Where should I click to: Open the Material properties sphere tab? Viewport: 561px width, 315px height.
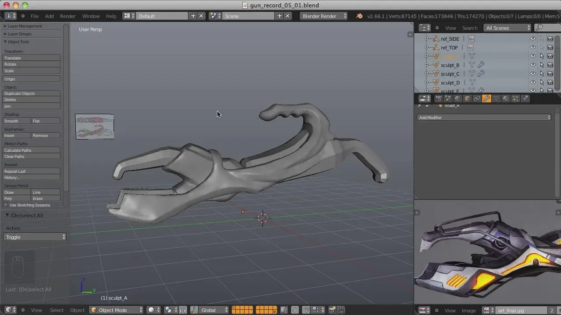pos(506,99)
